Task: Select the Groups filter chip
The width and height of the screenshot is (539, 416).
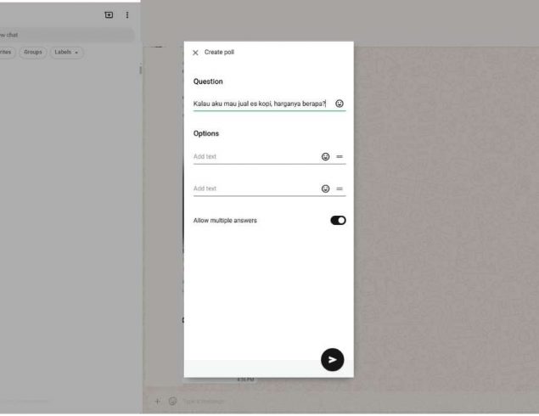Action: pyautogui.click(x=32, y=53)
